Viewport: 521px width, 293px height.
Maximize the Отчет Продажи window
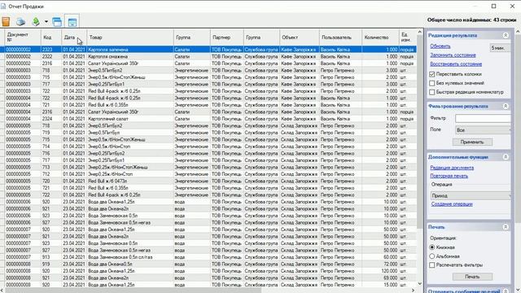click(x=494, y=7)
